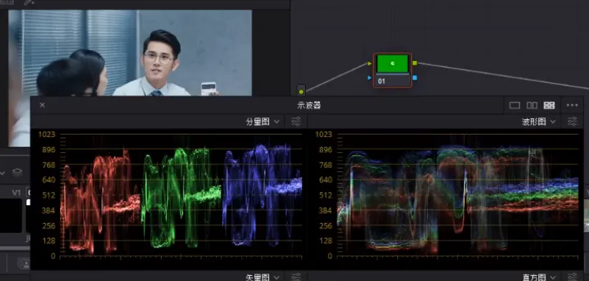Open settings for the 直方图 histogram scope
The width and height of the screenshot is (589, 281).
click(572, 277)
